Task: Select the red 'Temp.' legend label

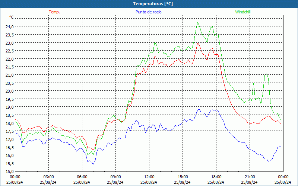Action: pyautogui.click(x=54, y=12)
